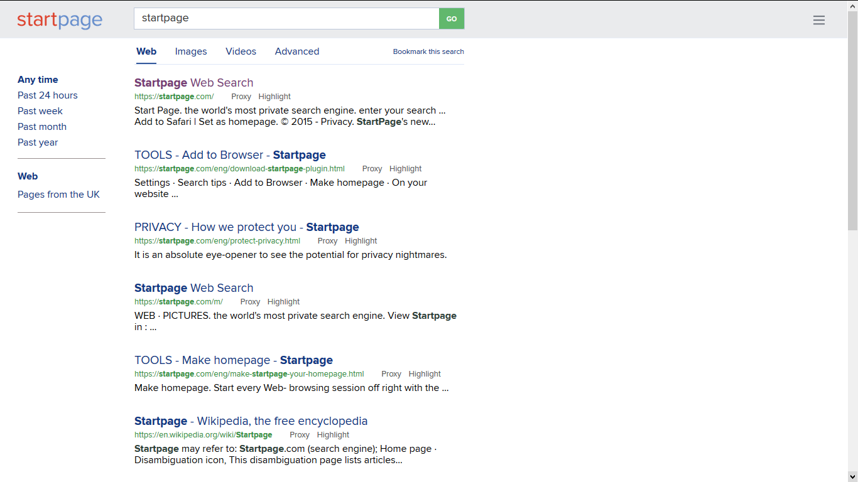Viewport: 858px width, 482px height.
Task: Click the https://startpage.com/m/ URL
Action: pos(178,302)
